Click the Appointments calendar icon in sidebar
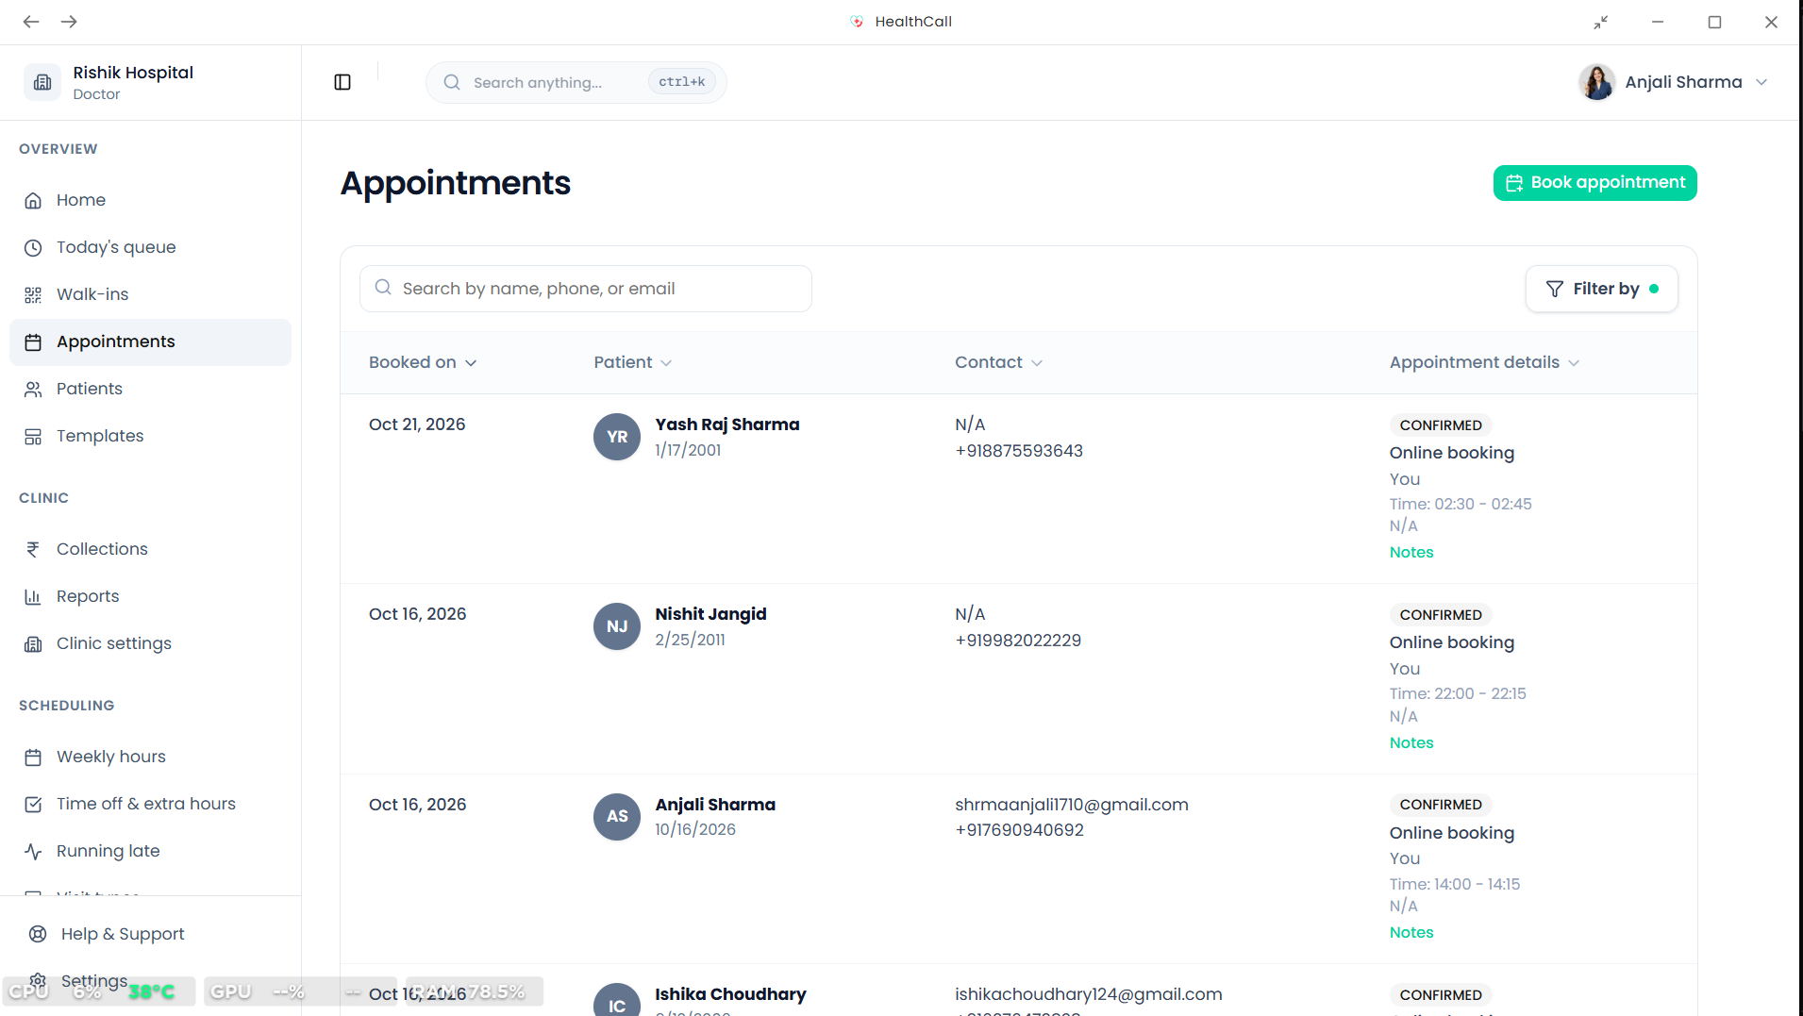Image resolution: width=1803 pixels, height=1016 pixels. 33,341
